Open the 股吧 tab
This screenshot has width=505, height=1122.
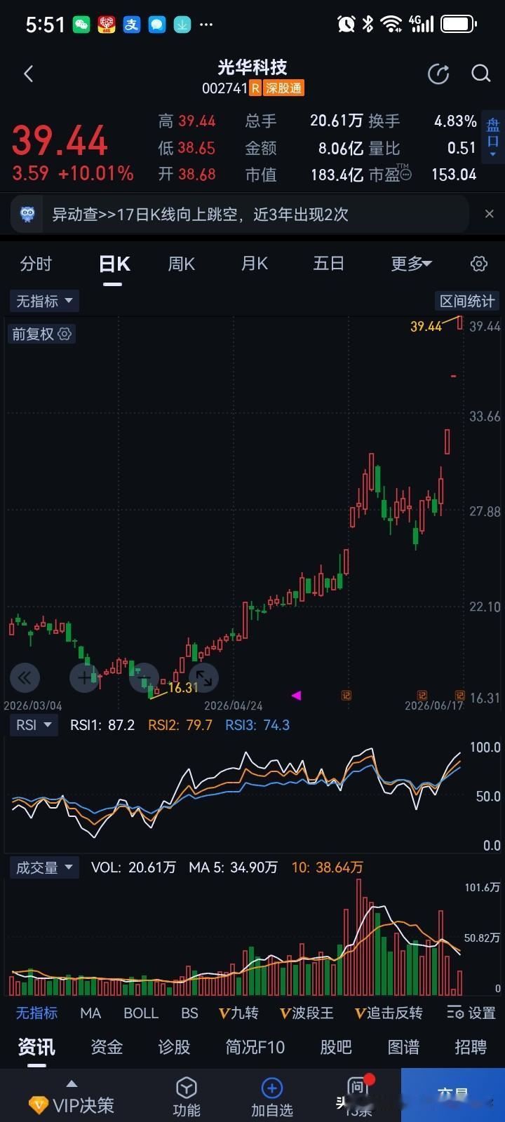[336, 1047]
